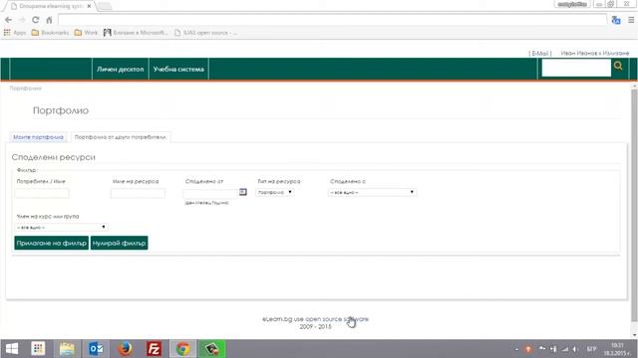Expand Споделено с dropdown
The height and width of the screenshot is (358, 638).
pyautogui.click(x=372, y=192)
